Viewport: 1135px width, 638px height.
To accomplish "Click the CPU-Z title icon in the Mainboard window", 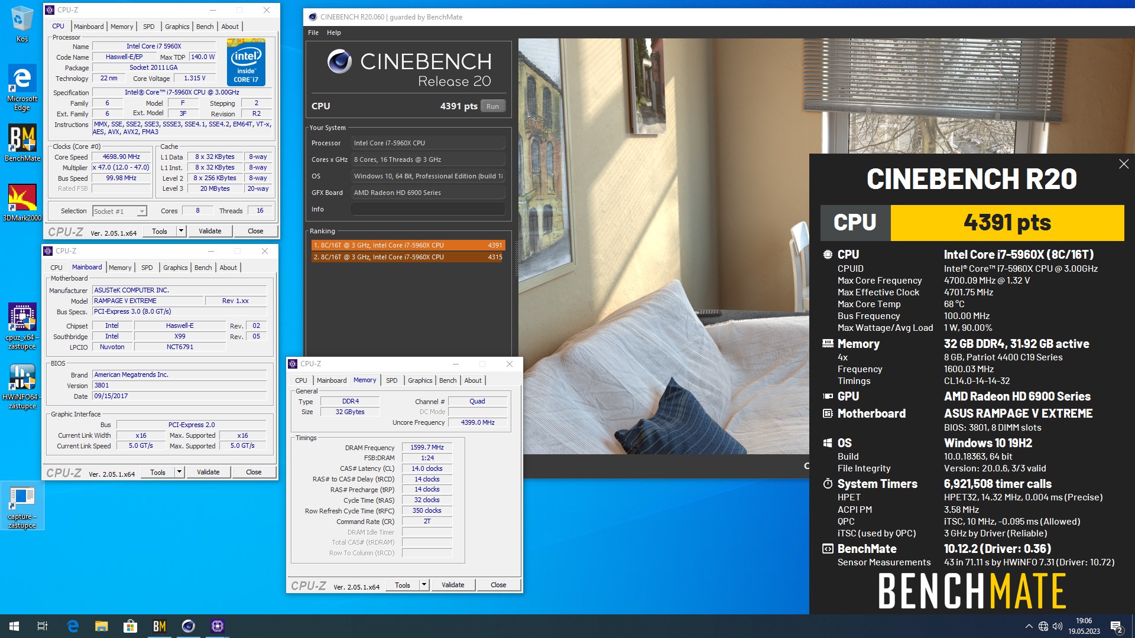I will 48,251.
